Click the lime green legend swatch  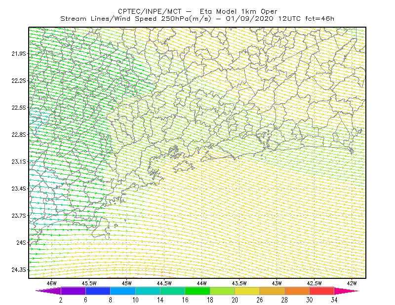[x=223, y=291]
